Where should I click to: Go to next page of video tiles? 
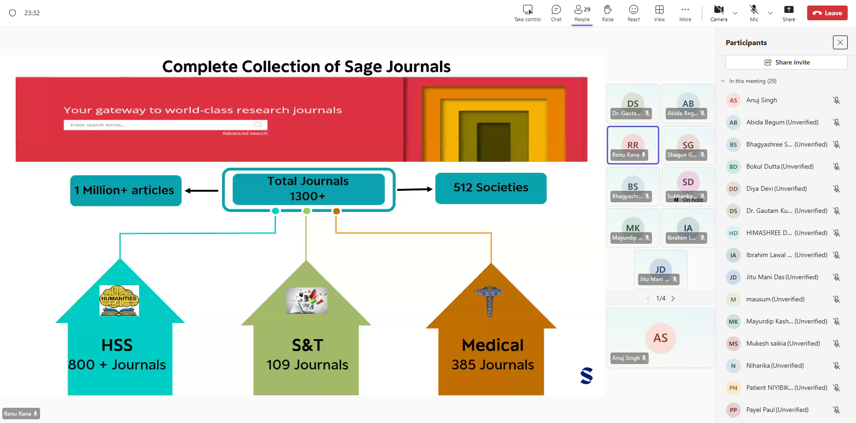[673, 299]
